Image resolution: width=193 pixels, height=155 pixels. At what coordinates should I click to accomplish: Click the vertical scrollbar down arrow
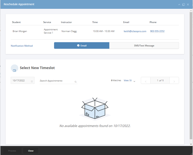[191, 144]
